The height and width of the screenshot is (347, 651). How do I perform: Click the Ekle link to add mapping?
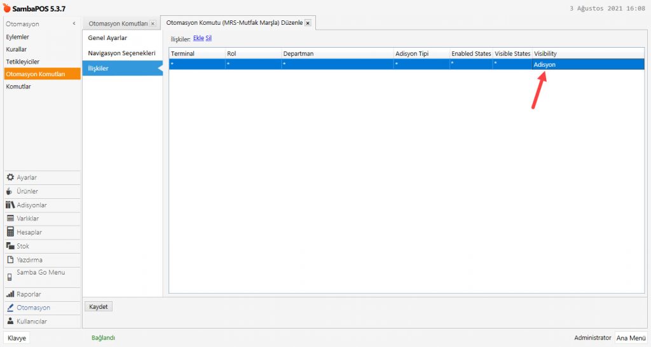198,38
